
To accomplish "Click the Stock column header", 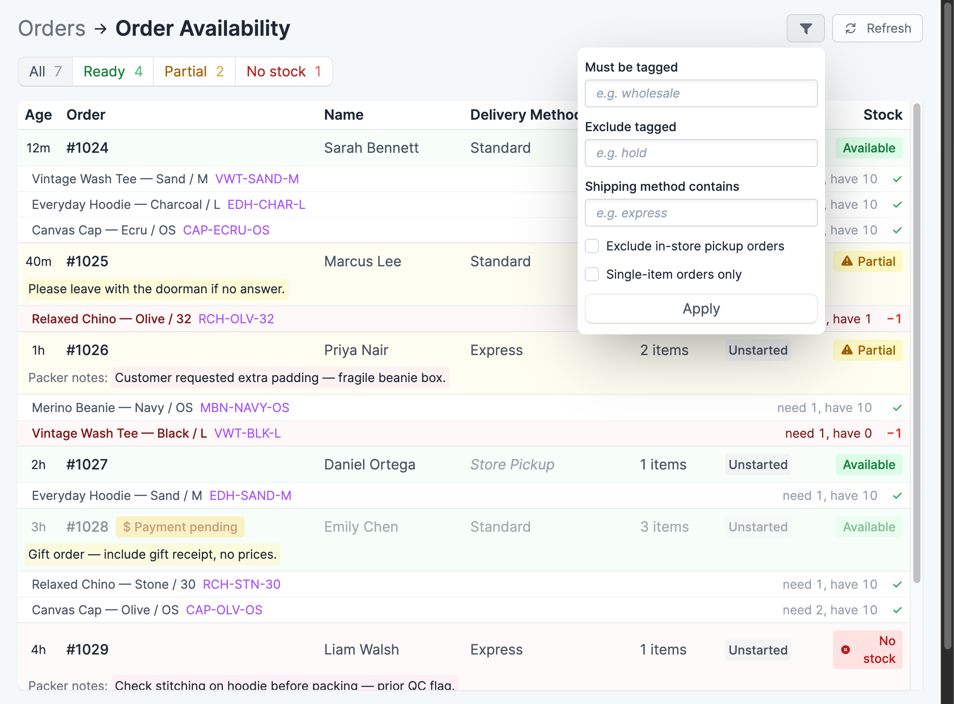I will tap(882, 115).
